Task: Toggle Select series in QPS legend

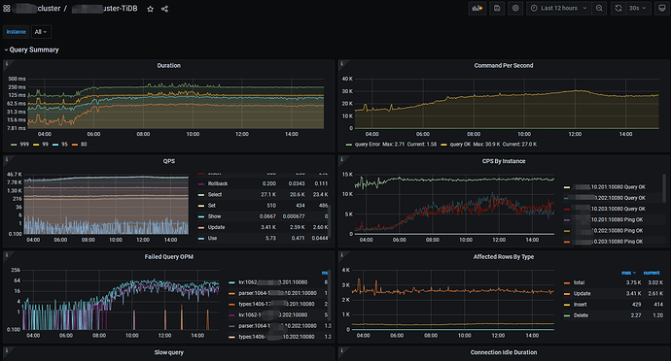Action: [215, 194]
